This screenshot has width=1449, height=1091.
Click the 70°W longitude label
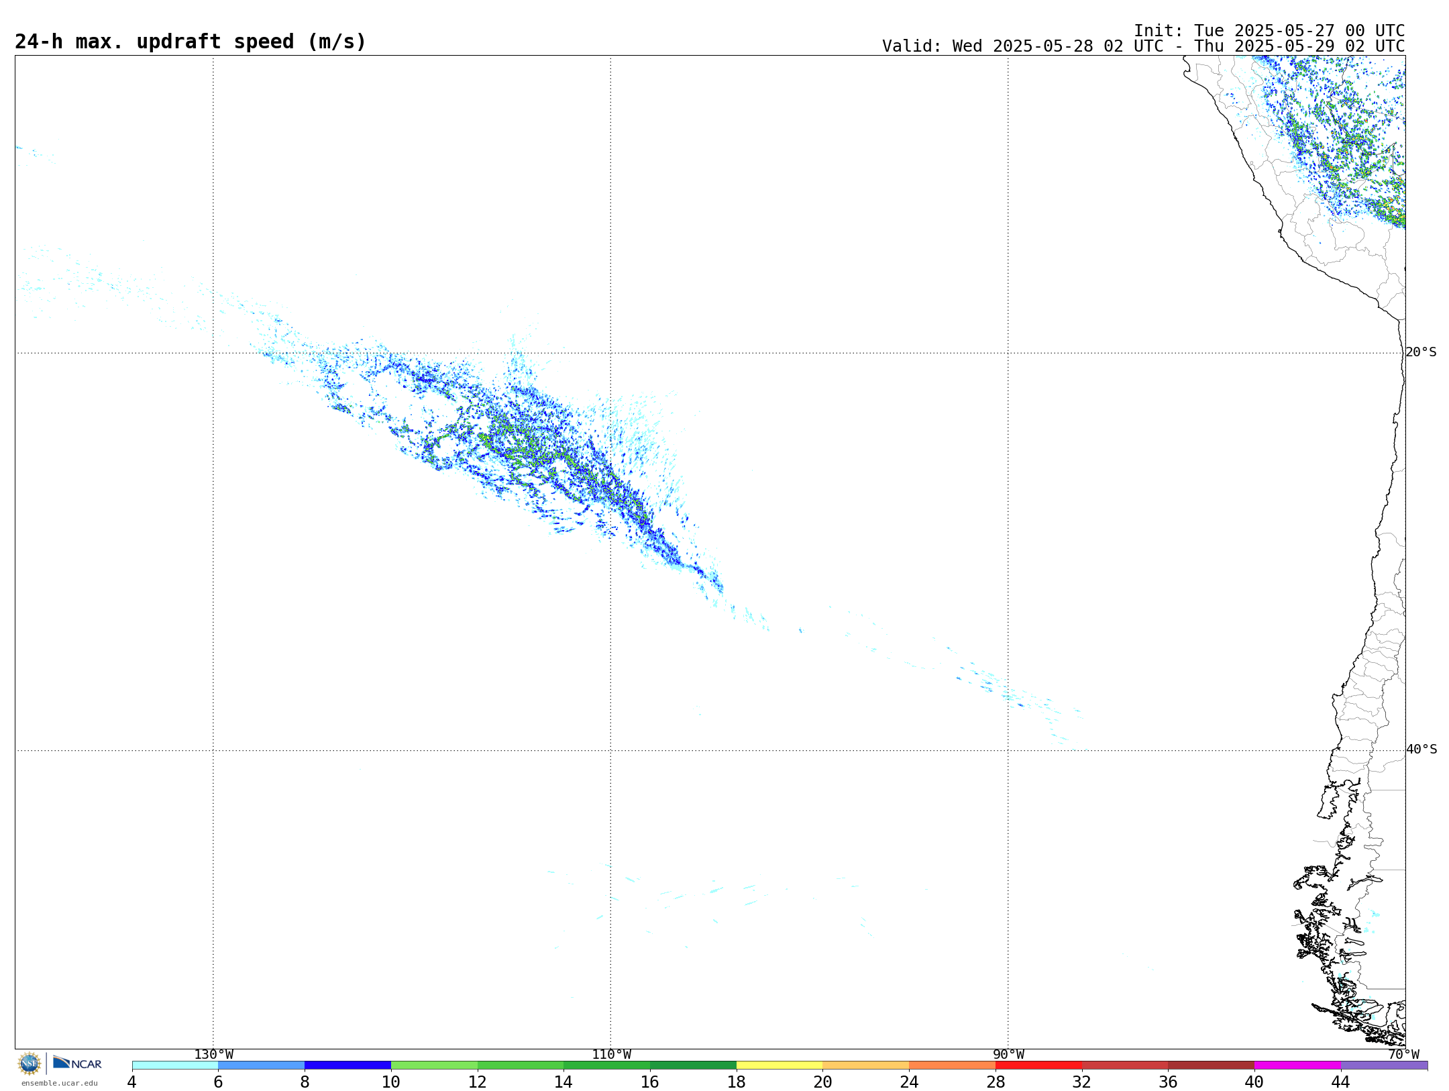[x=1403, y=1055]
